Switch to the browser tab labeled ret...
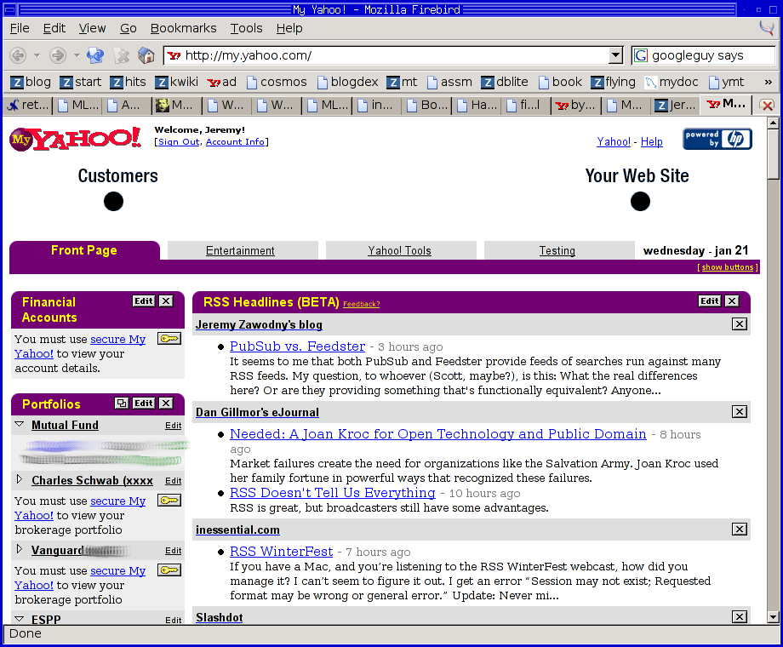Viewport: 783px width, 647px height. coord(27,105)
